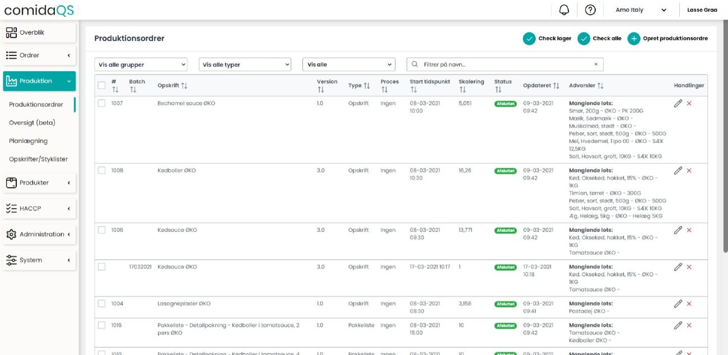
Task: Edit the Lasagneplader ØKO order with pencil
Action: click(x=678, y=303)
